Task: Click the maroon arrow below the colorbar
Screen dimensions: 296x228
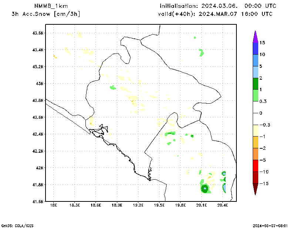Action: [255, 189]
